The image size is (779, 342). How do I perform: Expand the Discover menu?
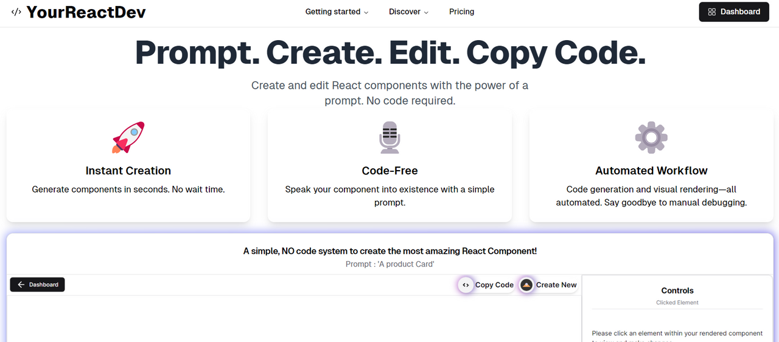coord(408,12)
